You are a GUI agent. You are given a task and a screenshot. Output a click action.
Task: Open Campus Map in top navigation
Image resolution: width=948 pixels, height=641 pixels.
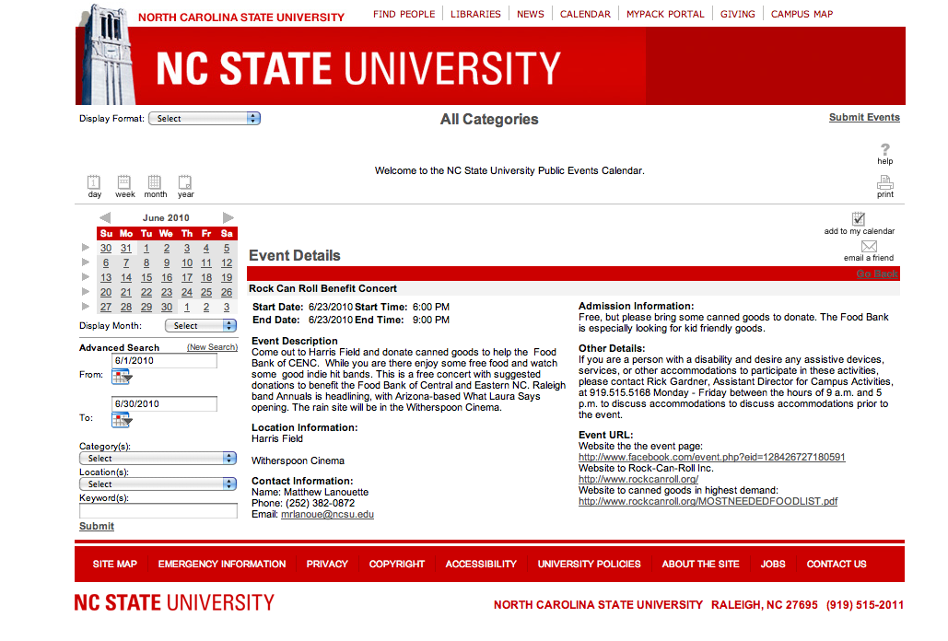click(802, 14)
